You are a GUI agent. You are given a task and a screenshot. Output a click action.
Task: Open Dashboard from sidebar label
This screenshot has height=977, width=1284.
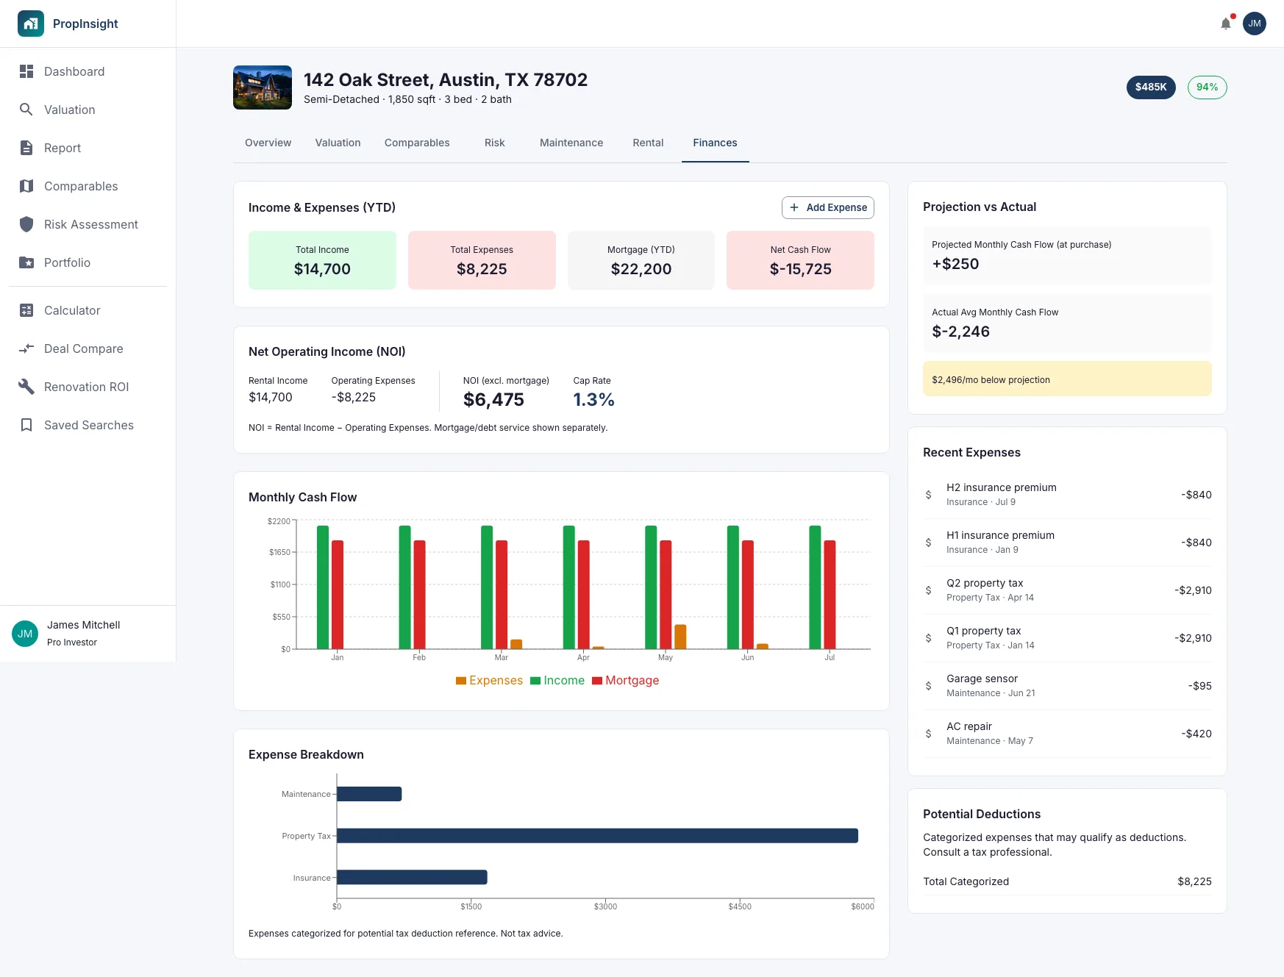tap(74, 71)
